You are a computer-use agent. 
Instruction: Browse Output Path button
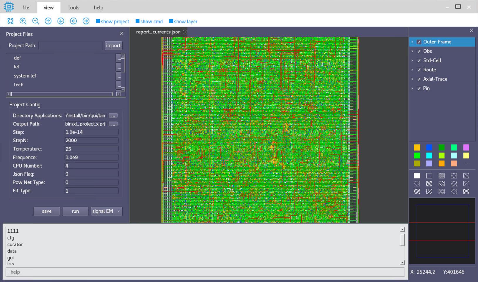[x=113, y=124]
